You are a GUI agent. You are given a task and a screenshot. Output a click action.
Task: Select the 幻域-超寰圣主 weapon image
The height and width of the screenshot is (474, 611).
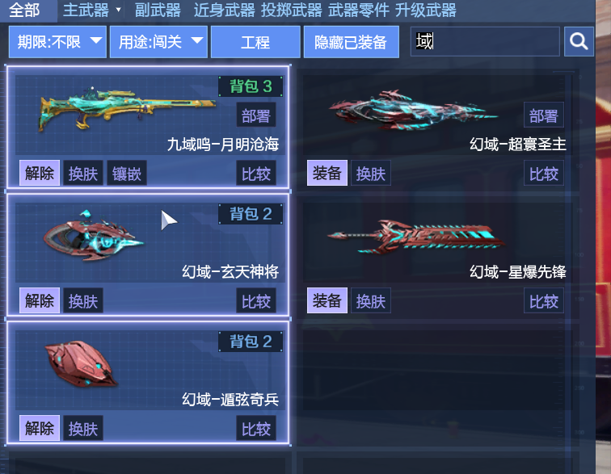coord(413,111)
